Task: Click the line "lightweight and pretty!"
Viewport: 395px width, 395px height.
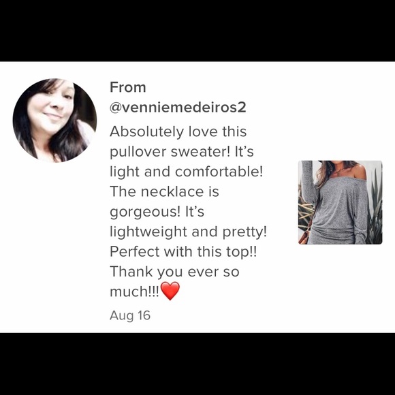Action: pyautogui.click(x=188, y=232)
